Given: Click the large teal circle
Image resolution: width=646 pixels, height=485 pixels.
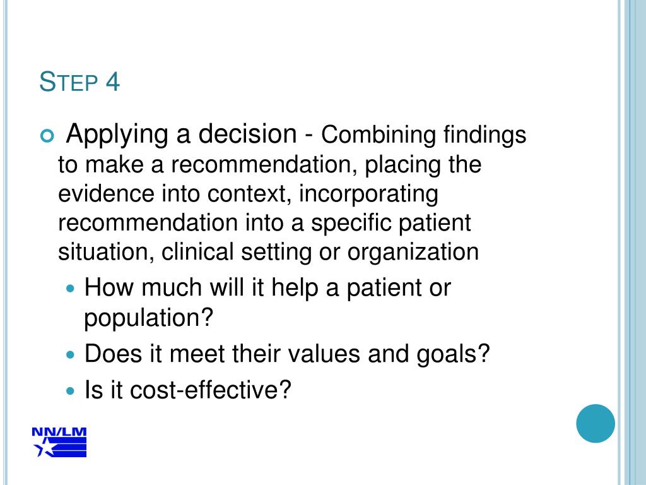Looking at the screenshot, I should tap(596, 424).
